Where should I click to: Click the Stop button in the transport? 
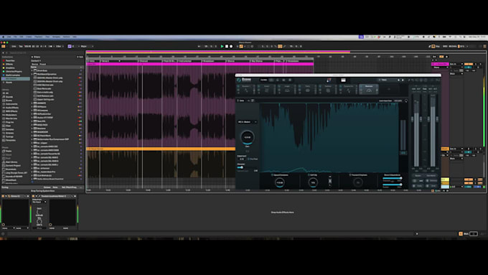point(227,47)
